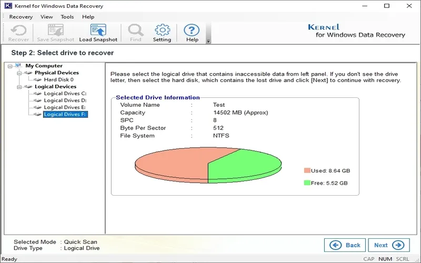Click the capacity value 14502 MB (Approx)
Screen dimensions: 421x263
240,113
